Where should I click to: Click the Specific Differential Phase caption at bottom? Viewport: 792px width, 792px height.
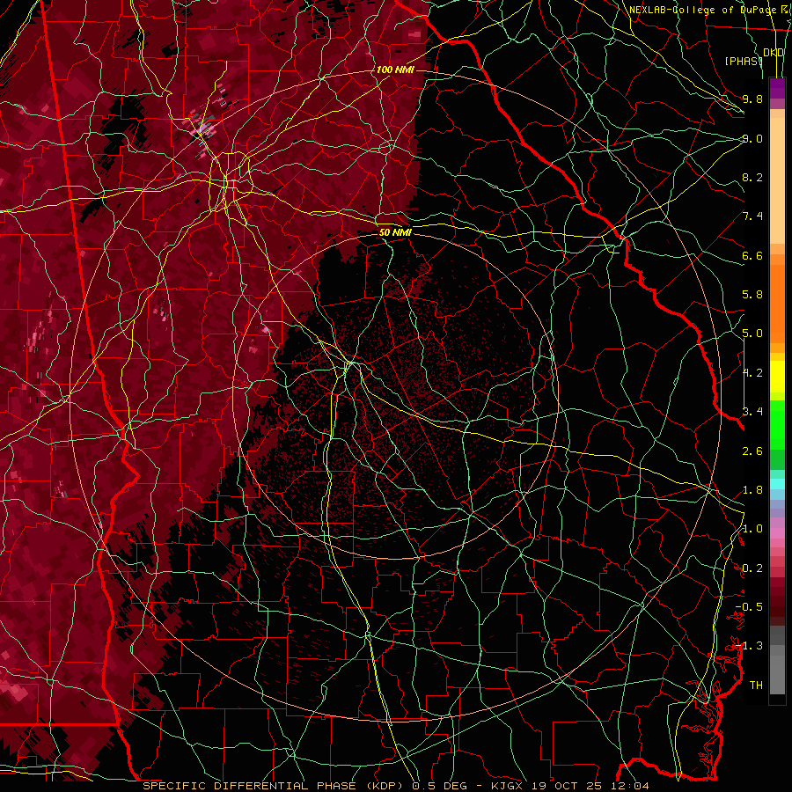(x=396, y=786)
